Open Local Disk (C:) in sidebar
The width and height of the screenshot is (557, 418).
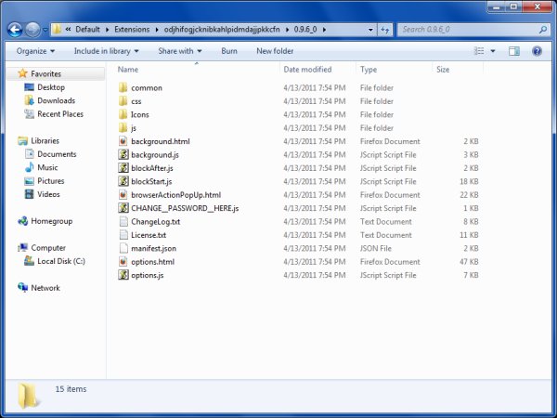61,261
